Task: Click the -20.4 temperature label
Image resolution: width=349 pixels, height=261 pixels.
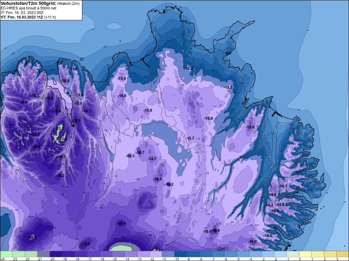Action: pos(32,237)
